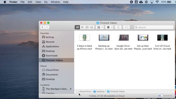Select Backing up Photos video thumbnail
The width and height of the screenshot is (176, 99).
pos(104,37)
